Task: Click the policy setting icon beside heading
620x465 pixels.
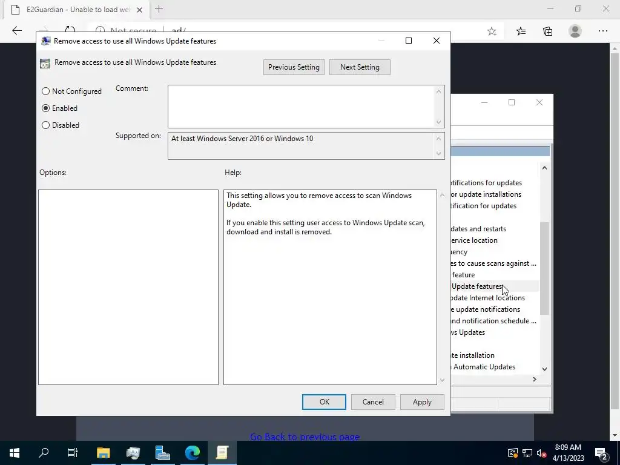Action: click(45, 63)
